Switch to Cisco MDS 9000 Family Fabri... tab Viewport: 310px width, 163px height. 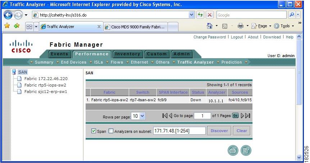pyautogui.click(x=136, y=27)
